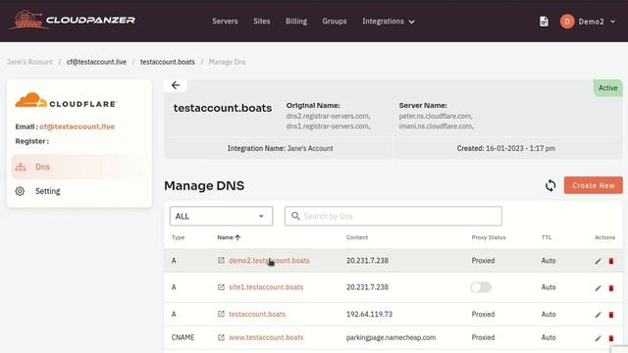Open the document icon in top bar
628x353 pixels.
point(544,22)
